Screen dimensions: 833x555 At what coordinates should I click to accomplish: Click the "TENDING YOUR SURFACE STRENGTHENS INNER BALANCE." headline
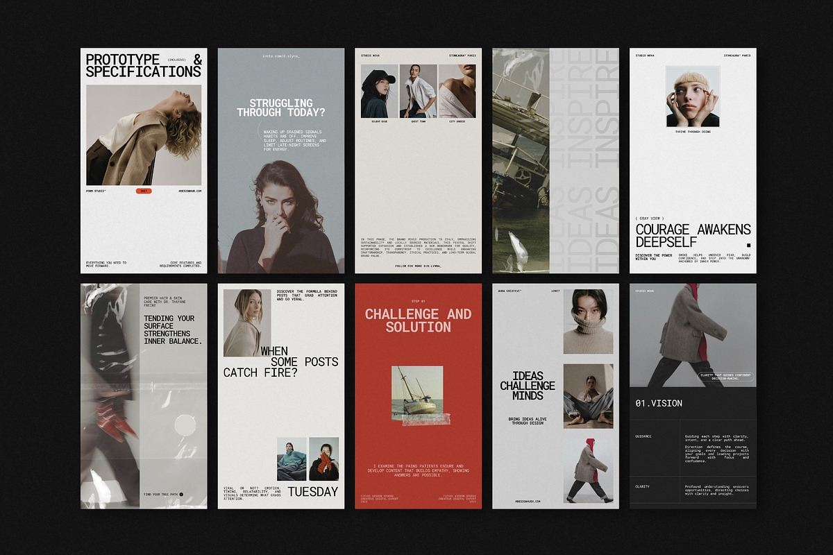(173, 330)
